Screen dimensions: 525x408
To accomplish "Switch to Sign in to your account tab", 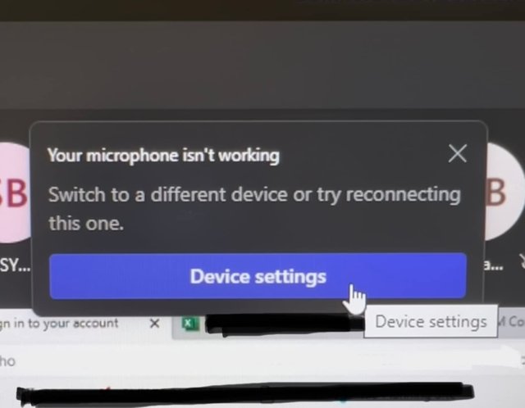I will (60, 323).
